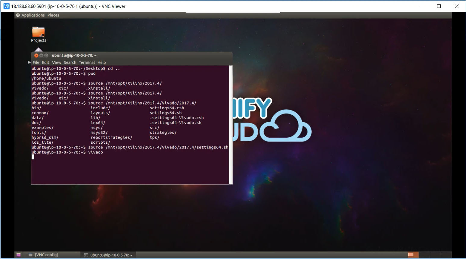Open the Terminal menu in menu bar
This screenshot has width=466, height=259.
87,62
